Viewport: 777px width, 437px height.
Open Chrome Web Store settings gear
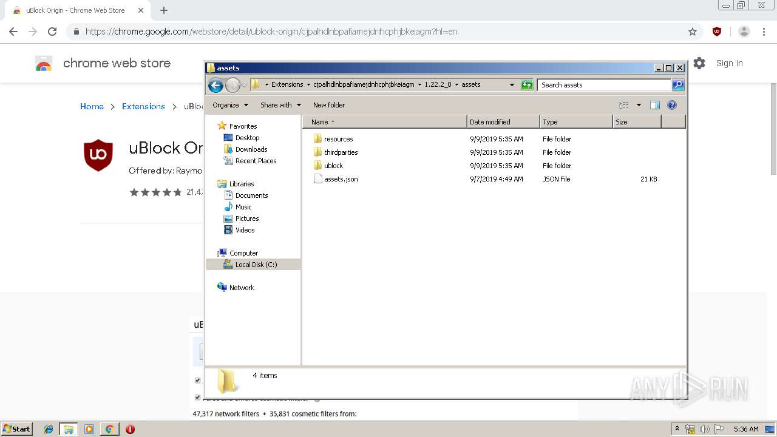pyautogui.click(x=699, y=63)
